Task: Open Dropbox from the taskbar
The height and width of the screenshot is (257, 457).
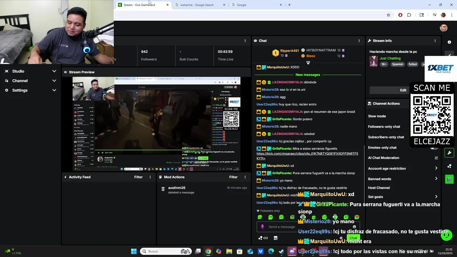Action: pyautogui.click(x=261, y=251)
